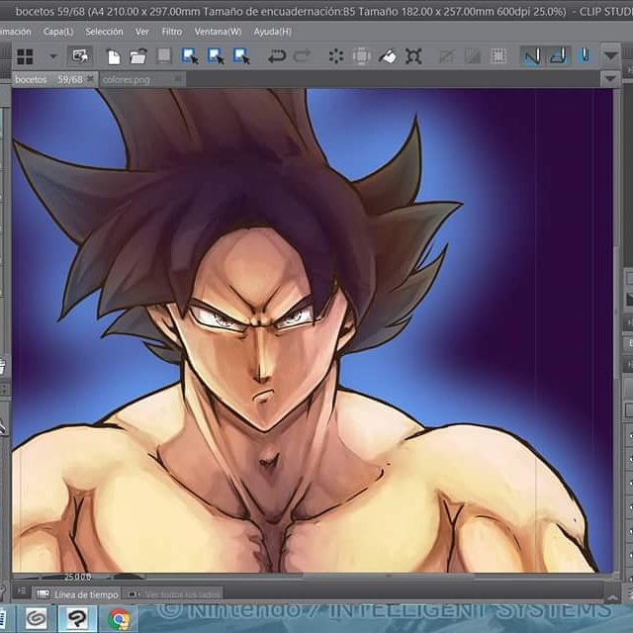Click the canvas horizontal scrollbar thumb
Image resolution: width=633 pixels, height=633 pixels.
tap(388, 577)
